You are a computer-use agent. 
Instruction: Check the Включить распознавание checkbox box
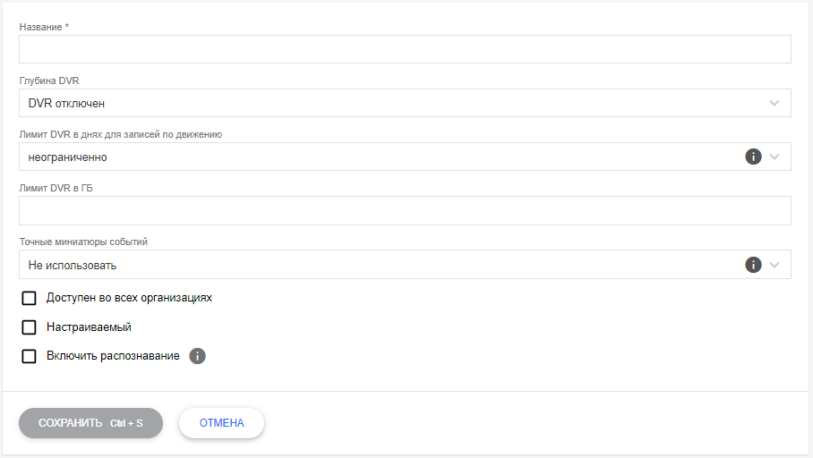(x=29, y=356)
